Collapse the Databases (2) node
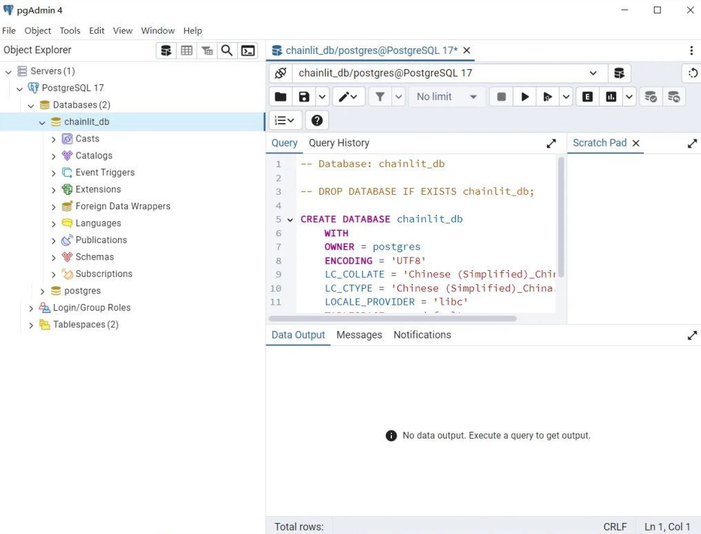 (31, 106)
